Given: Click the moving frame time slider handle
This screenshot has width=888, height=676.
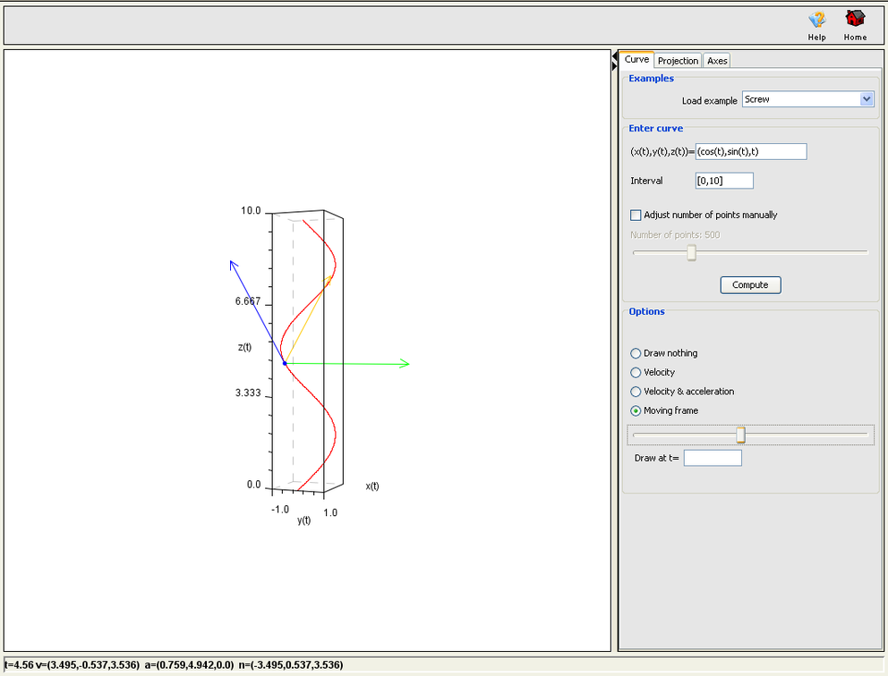Looking at the screenshot, I should pyautogui.click(x=740, y=435).
